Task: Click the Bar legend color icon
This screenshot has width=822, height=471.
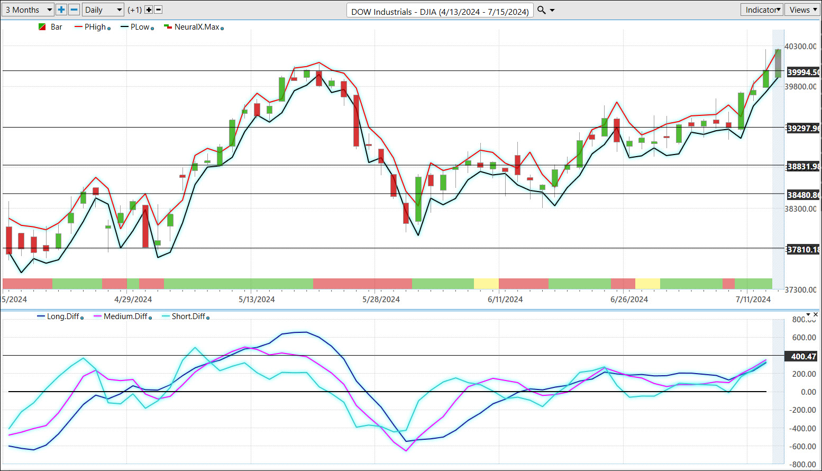Action: [x=42, y=27]
